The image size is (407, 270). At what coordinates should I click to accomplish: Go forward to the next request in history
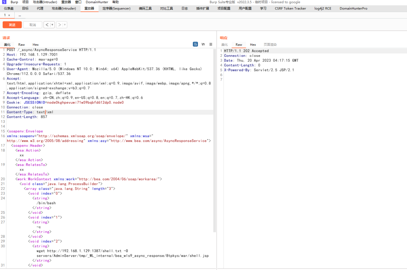click(60, 25)
